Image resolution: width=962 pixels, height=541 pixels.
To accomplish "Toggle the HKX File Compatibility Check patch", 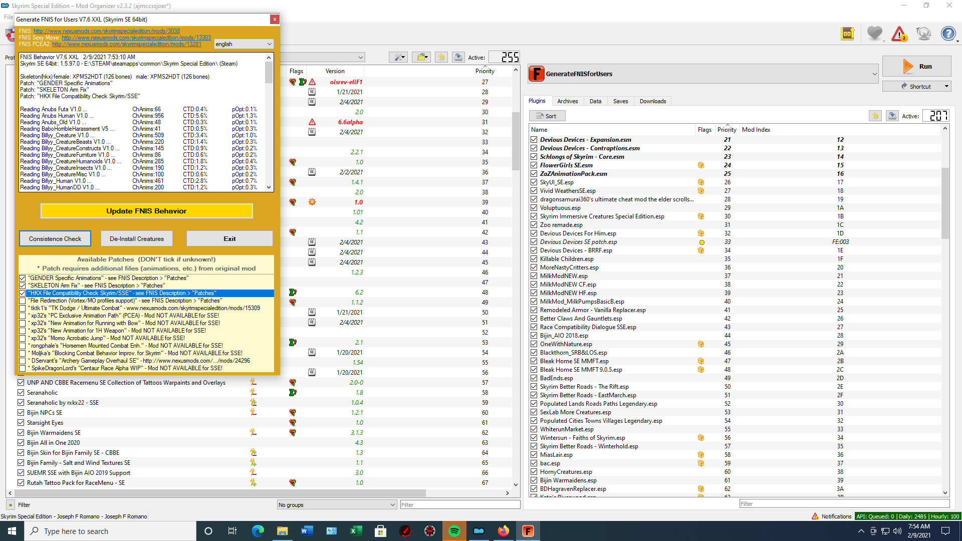I will [23, 293].
